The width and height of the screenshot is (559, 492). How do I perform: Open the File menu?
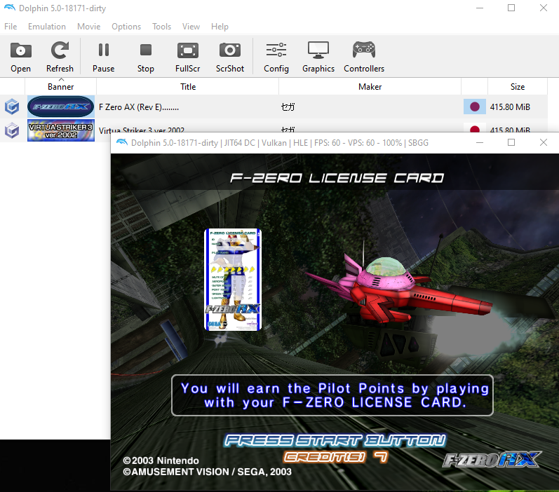coord(11,27)
